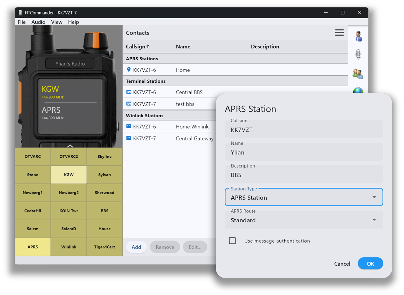404x295 pixels.
Task: Click the HTCommander title bar app icon
Action: click(x=20, y=13)
